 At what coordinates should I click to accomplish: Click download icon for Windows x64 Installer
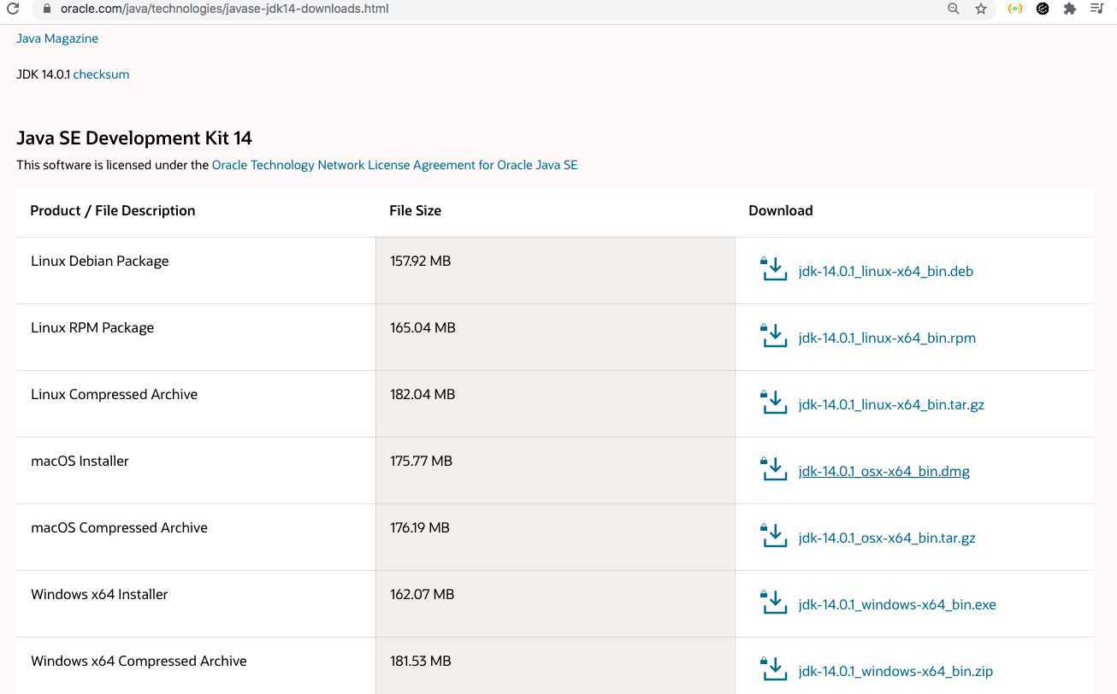pos(773,603)
